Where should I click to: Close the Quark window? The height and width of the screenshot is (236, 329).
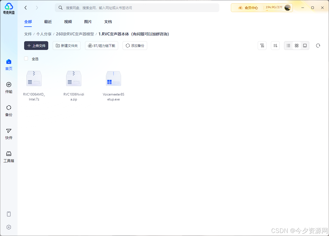click(322, 8)
